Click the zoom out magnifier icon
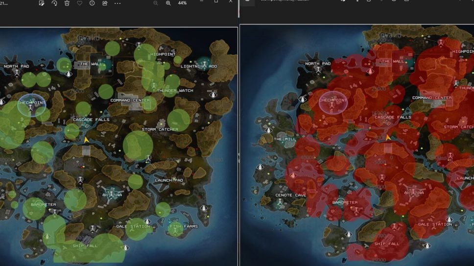The height and width of the screenshot is (266, 474). (156, 3)
